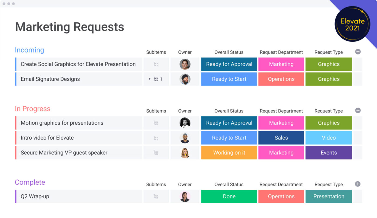Image resolution: width=377 pixels, height=218 pixels.
Task: Add a new column to the In Progress group
Action: (x=358, y=110)
